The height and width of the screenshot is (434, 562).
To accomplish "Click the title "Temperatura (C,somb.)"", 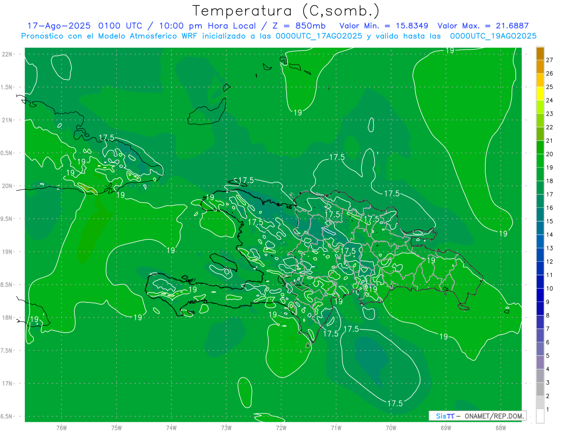I will pos(286,11).
